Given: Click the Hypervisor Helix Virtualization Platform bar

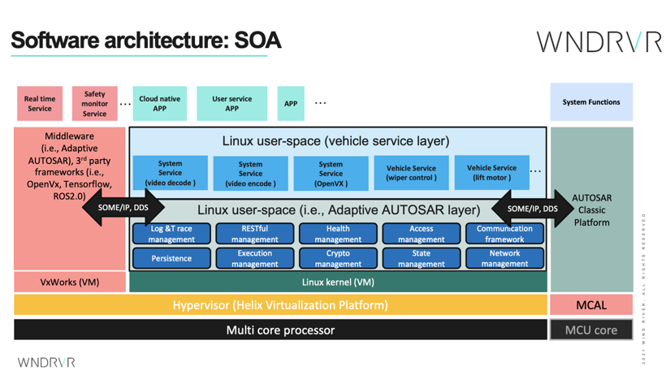Looking at the screenshot, I should (280, 305).
